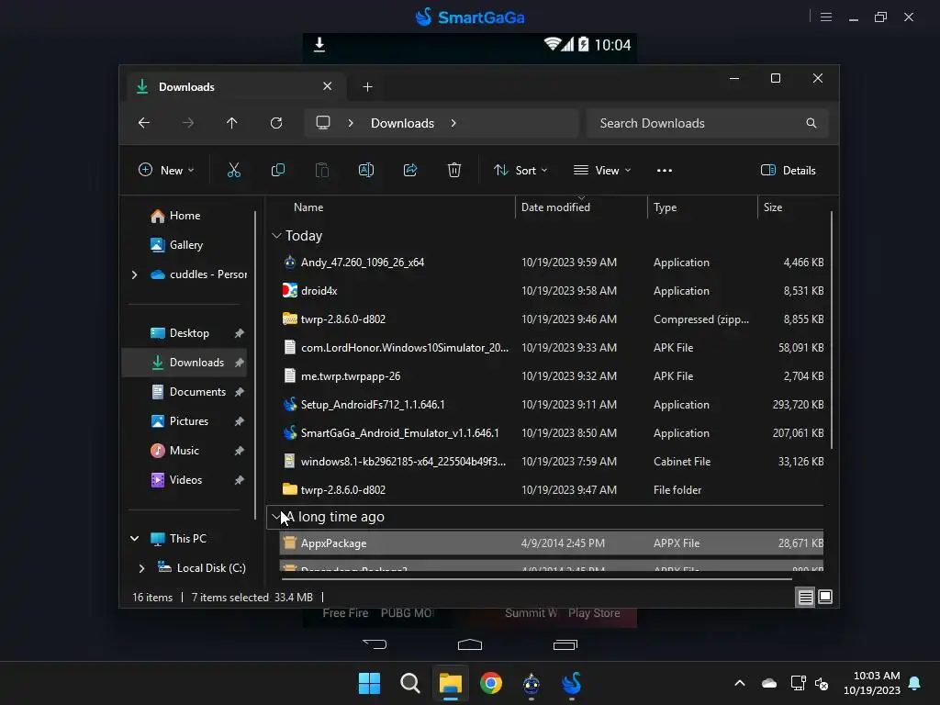Screen dimensions: 940x705
Task: Click the Cut scissors icon
Action: pyautogui.click(x=234, y=170)
